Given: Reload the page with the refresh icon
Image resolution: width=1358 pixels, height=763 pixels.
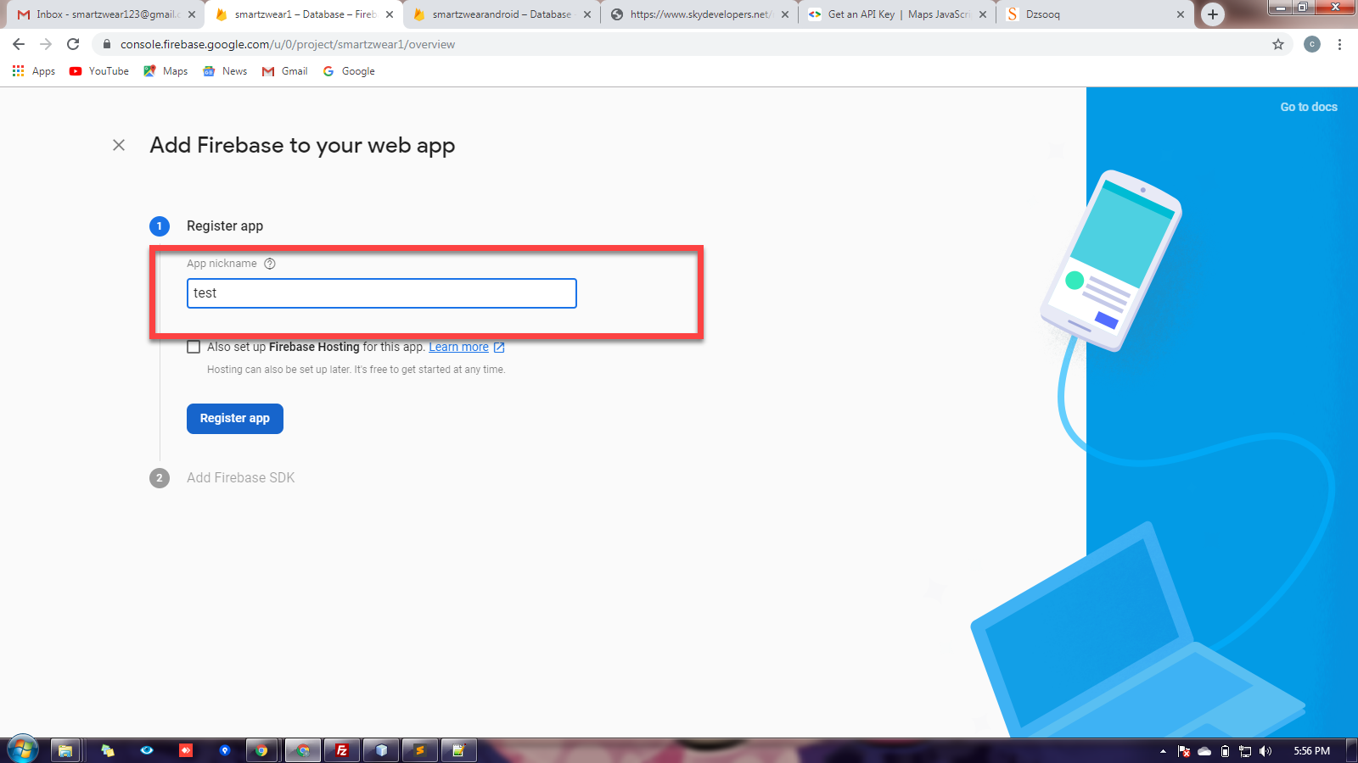Looking at the screenshot, I should pos(73,44).
